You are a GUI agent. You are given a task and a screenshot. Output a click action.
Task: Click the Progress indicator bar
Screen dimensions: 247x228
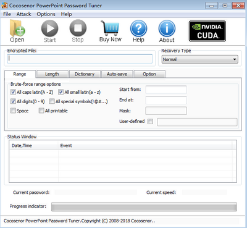(144, 206)
